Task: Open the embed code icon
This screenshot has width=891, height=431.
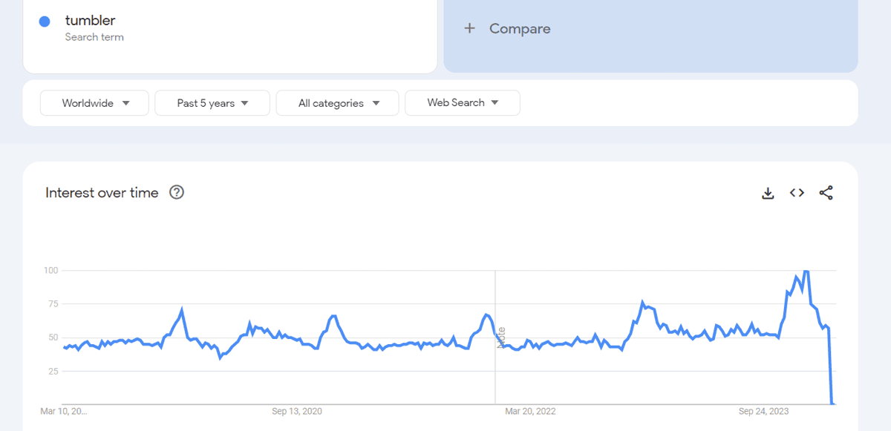Action: click(797, 193)
